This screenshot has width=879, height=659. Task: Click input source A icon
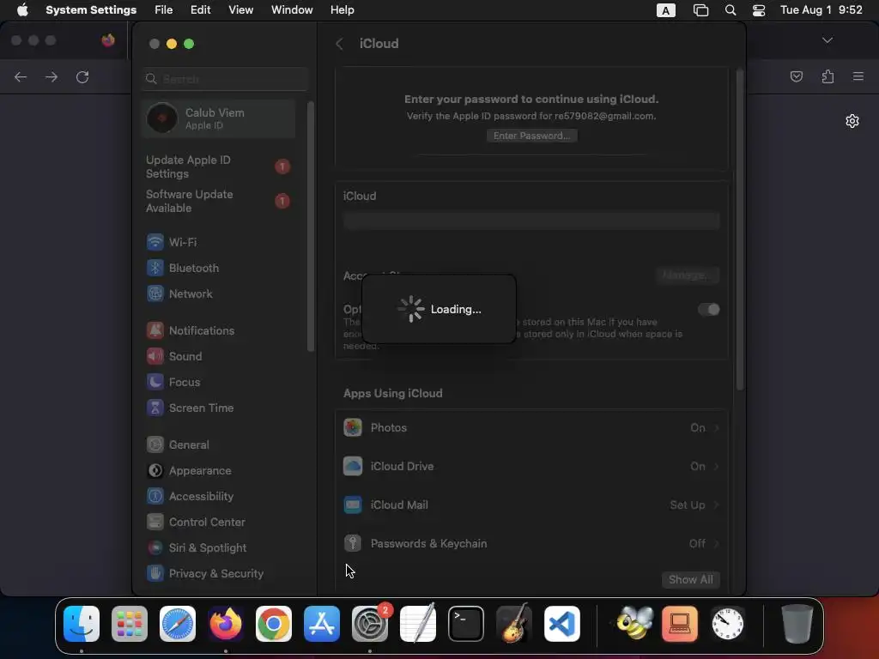[x=665, y=10]
